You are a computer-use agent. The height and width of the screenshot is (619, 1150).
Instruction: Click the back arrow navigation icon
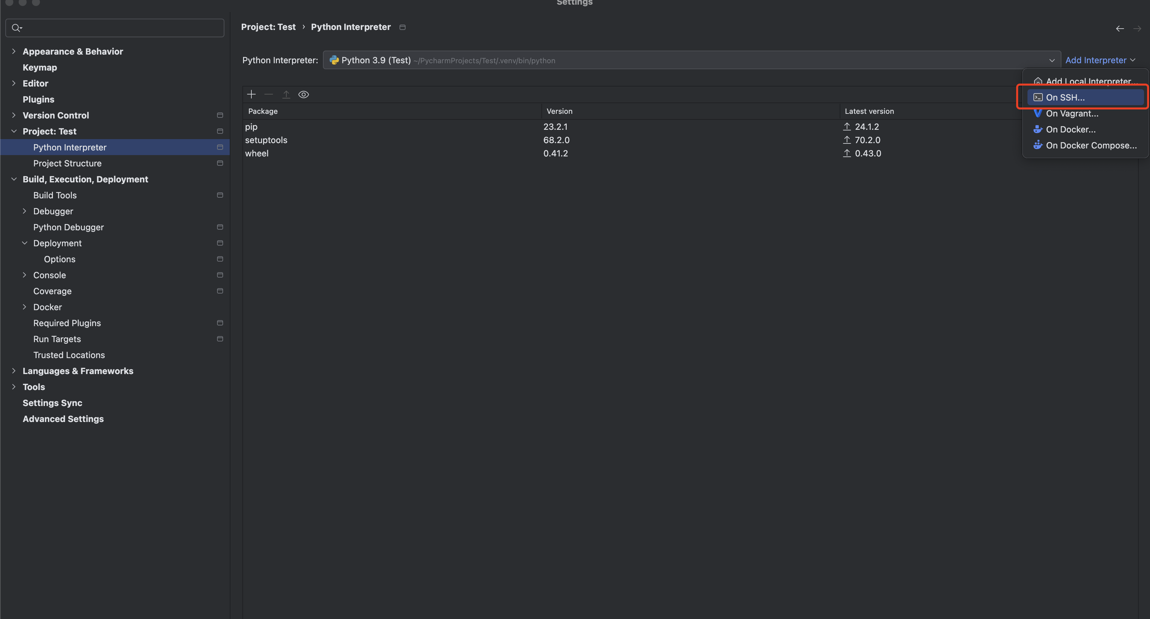[1120, 29]
